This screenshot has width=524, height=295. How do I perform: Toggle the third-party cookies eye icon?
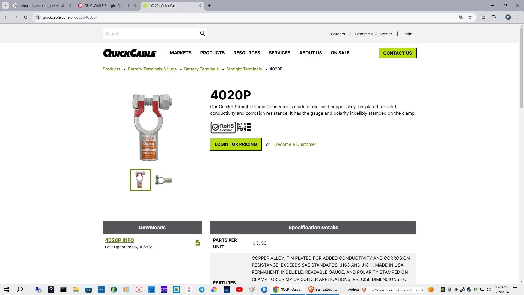pyautogui.click(x=461, y=17)
